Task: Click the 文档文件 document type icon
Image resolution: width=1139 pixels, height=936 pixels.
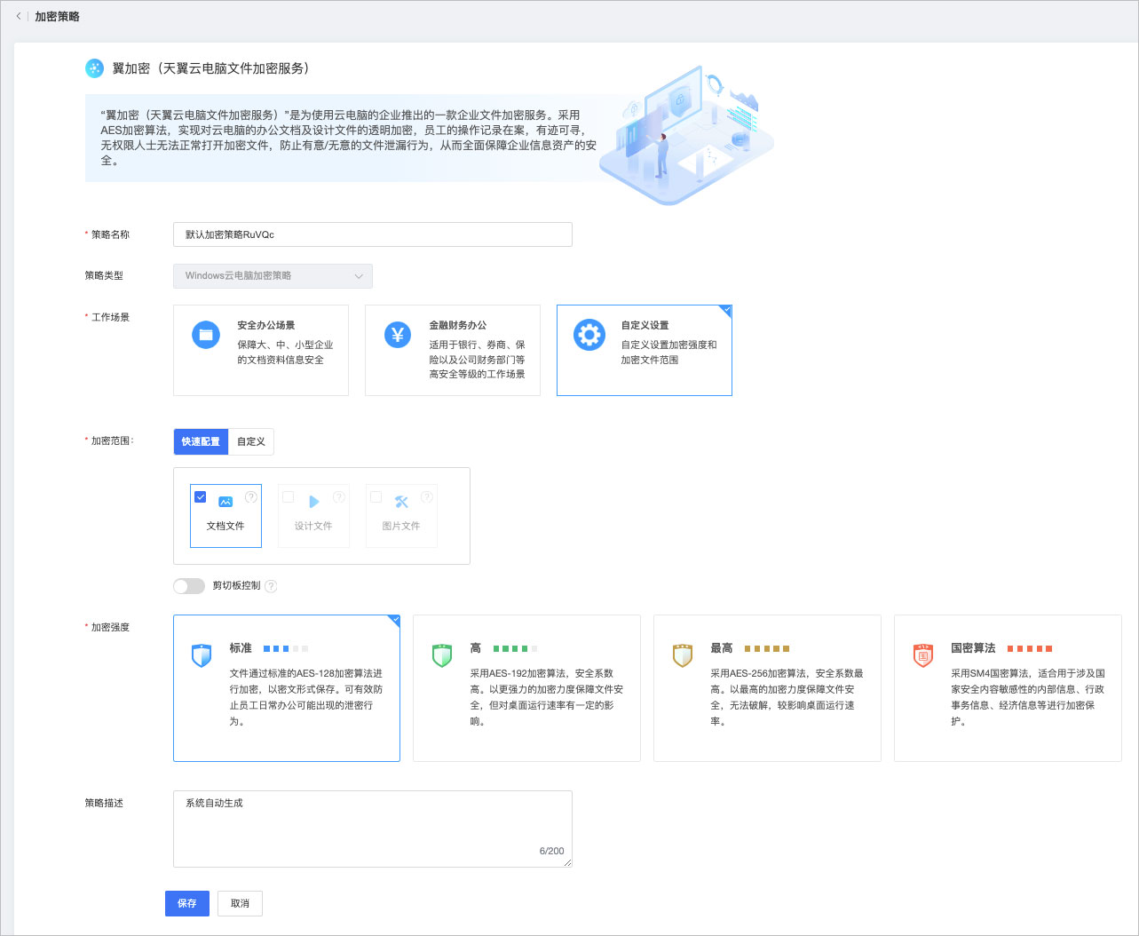Action: (225, 502)
